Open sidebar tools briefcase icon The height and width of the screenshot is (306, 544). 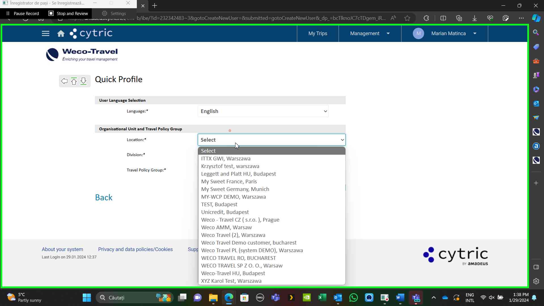point(536,61)
